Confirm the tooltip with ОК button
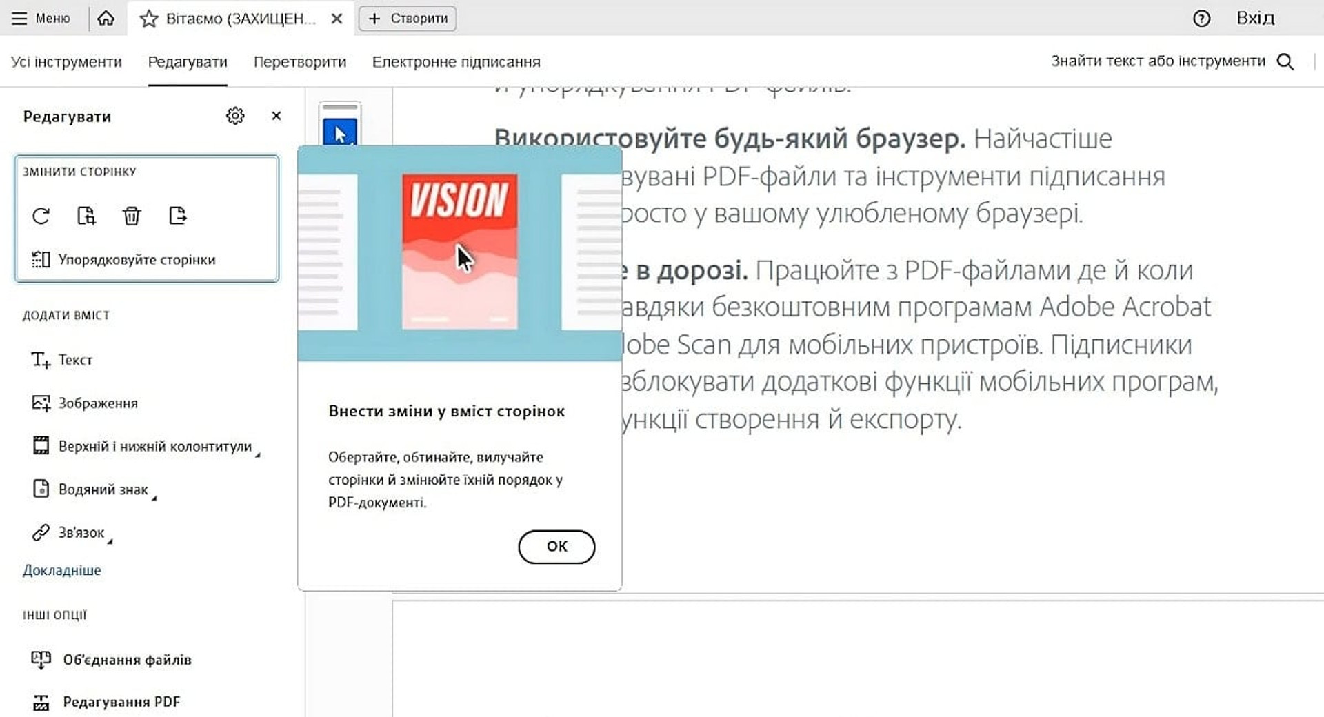 (x=556, y=547)
